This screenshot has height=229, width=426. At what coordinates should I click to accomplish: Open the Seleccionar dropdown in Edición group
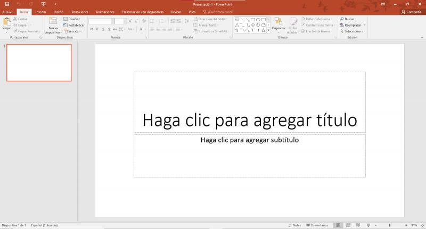353,31
